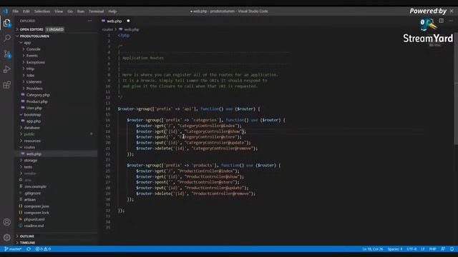Open the editor more actions ellipsis

[x=451, y=21]
